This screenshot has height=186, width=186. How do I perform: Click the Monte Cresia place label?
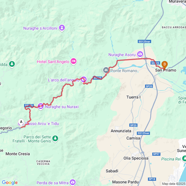pyautogui.click(x=18, y=154)
